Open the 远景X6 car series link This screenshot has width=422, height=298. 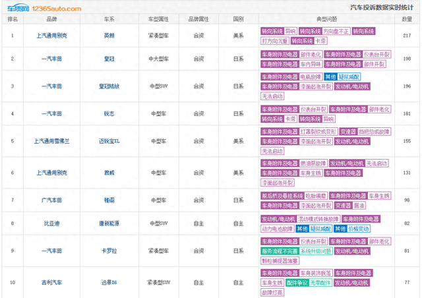click(109, 282)
